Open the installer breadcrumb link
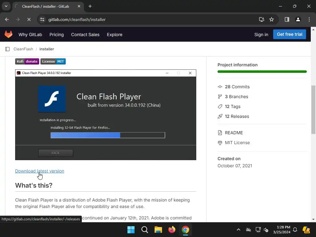Viewport: 316px width, 237px height. [47, 49]
